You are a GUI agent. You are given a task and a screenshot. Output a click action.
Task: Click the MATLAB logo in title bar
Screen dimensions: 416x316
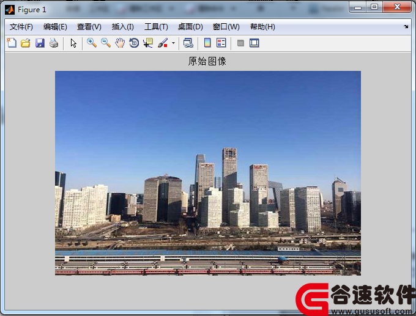pyautogui.click(x=10, y=10)
